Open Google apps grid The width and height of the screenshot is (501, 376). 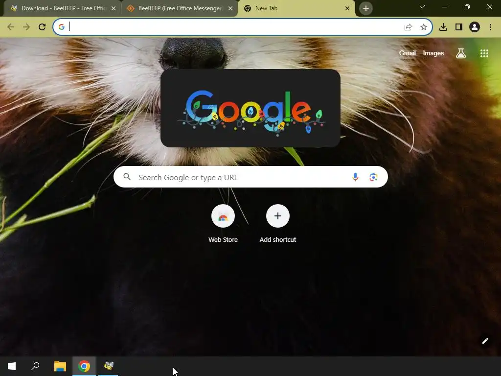coord(484,53)
